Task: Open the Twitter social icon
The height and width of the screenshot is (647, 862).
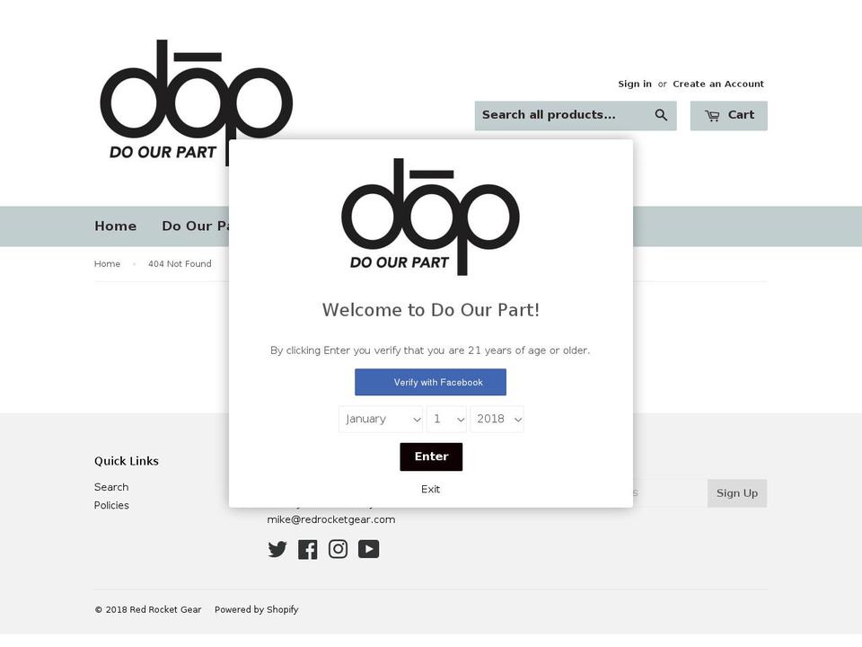Action: click(277, 549)
